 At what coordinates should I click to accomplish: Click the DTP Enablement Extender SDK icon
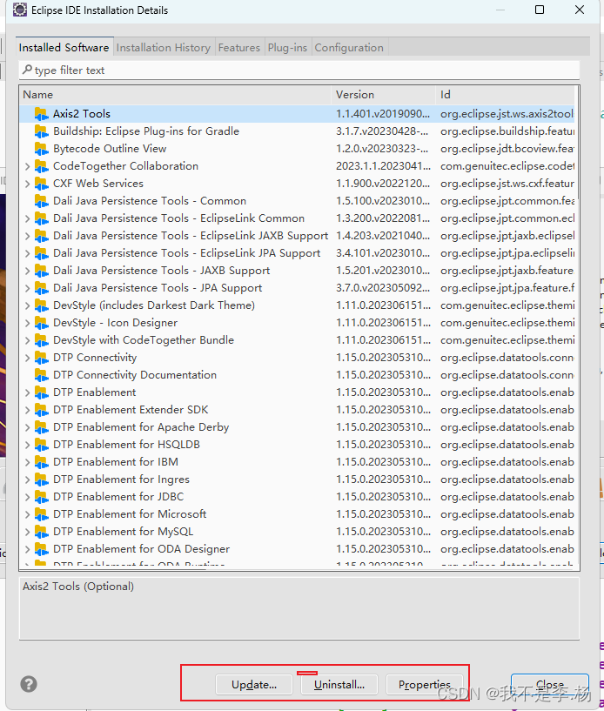41,410
